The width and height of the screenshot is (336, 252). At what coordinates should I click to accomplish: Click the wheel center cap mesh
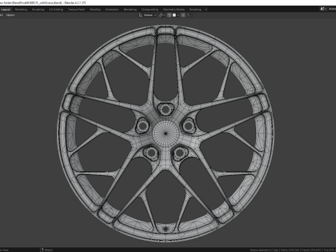pyautogui.click(x=166, y=133)
